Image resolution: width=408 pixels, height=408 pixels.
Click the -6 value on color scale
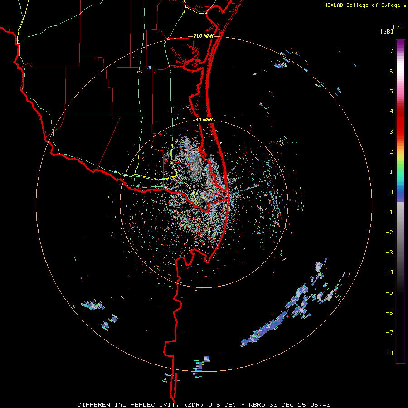click(389, 313)
